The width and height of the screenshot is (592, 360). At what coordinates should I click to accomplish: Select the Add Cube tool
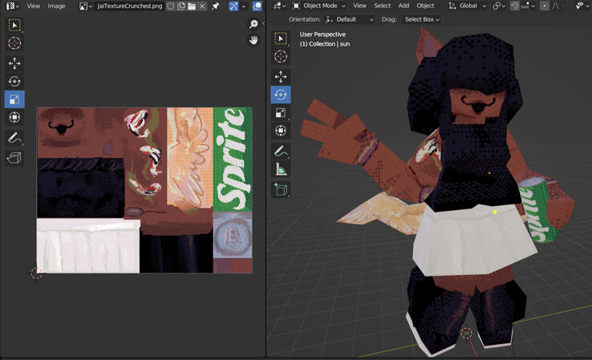click(x=280, y=189)
